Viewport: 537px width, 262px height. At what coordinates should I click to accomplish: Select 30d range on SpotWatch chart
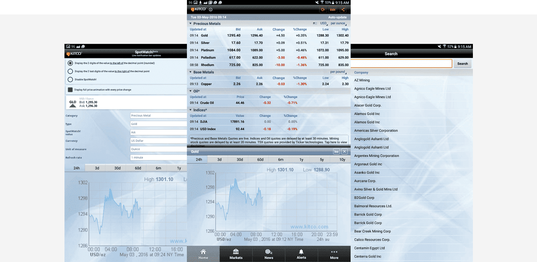(x=117, y=168)
